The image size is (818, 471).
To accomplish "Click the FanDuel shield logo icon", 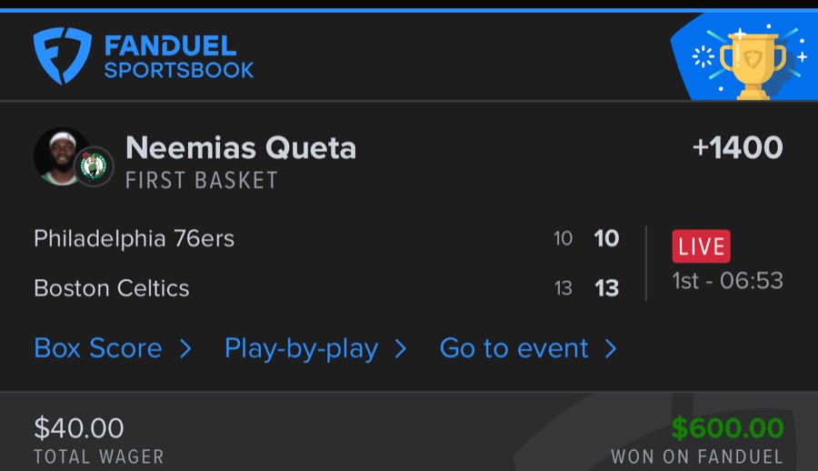I will (x=62, y=55).
